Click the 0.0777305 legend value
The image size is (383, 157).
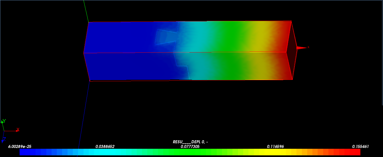pyautogui.click(x=190, y=147)
